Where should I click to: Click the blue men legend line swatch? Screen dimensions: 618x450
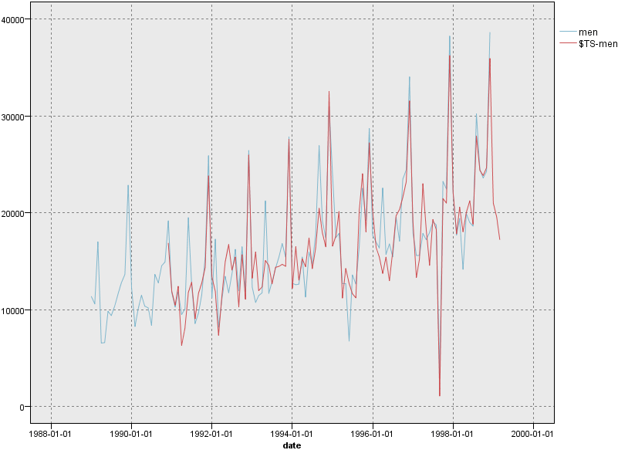[568, 32]
